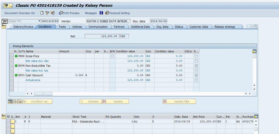Image resolution: width=279 pixels, height=134 pixels.
Task: Click the Display/Change pencil-glasses icon
Action: tap(47, 13)
